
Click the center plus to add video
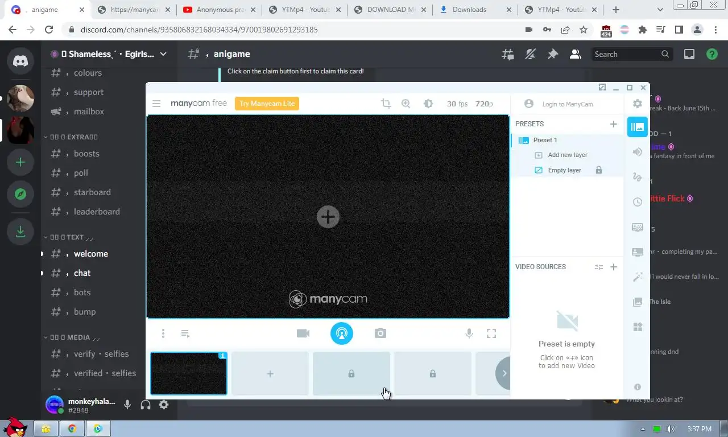click(x=328, y=217)
